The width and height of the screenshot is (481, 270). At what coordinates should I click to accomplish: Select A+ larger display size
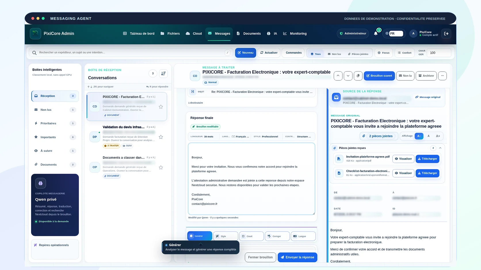tap(438, 136)
